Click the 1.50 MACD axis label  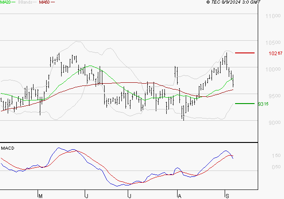tap(276, 156)
